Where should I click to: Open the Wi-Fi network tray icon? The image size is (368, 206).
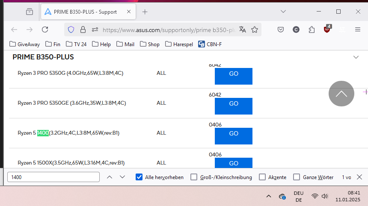pos(315,196)
